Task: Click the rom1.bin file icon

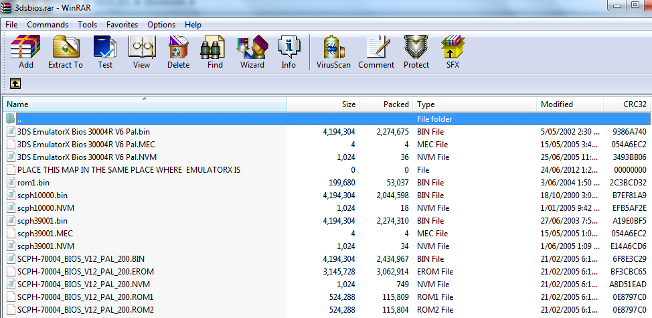Action: click(11, 183)
